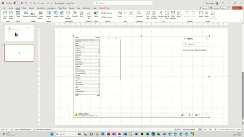
Task: Adjust the zoom slider
Action: [x=227, y=129]
